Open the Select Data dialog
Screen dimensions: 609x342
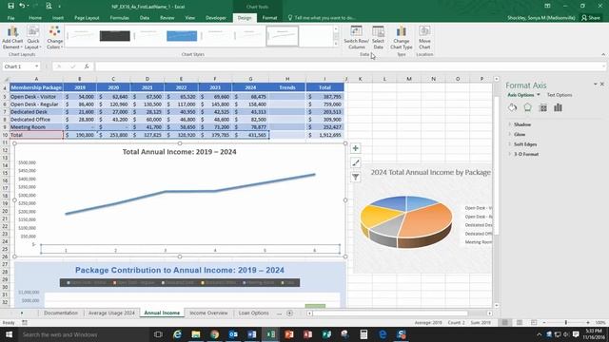tap(378, 38)
